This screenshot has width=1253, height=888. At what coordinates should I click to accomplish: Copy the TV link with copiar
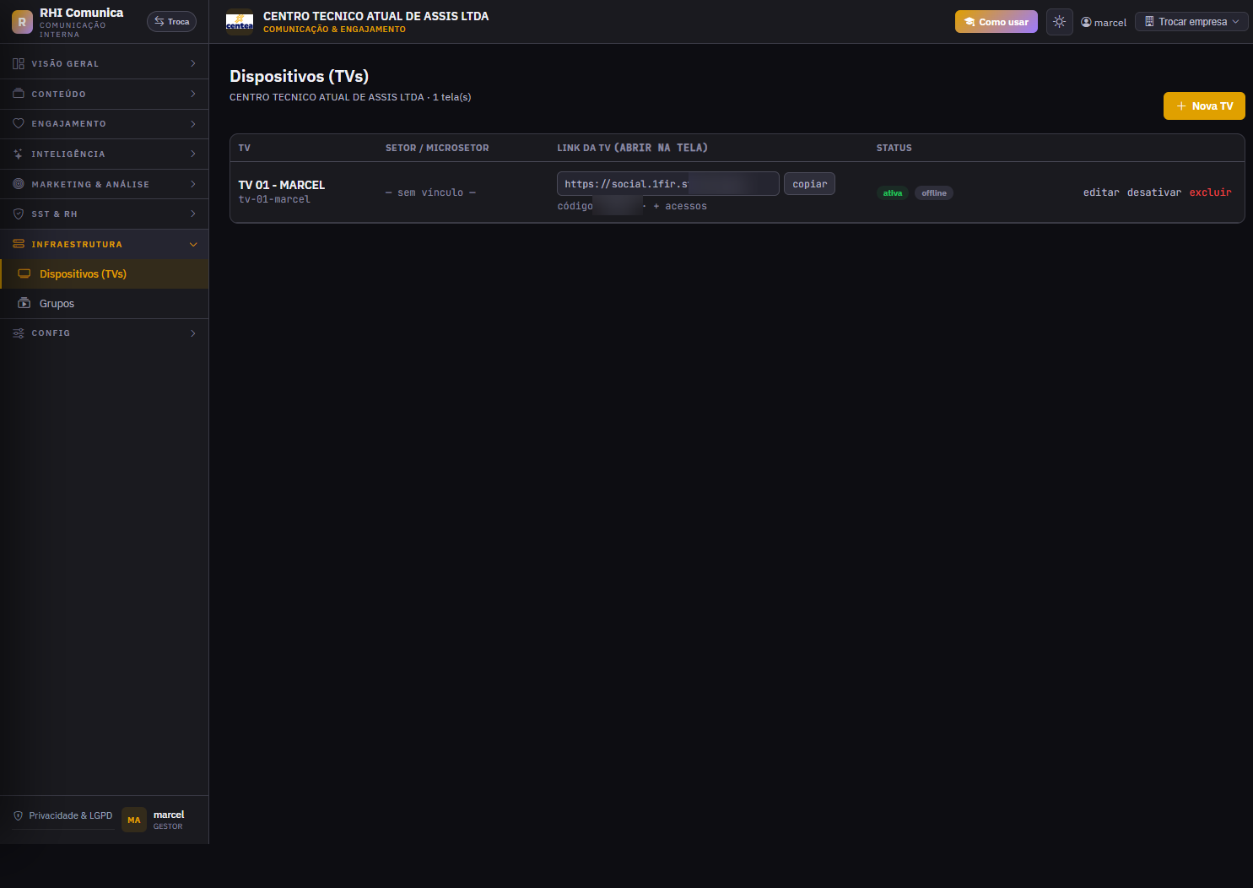809,184
